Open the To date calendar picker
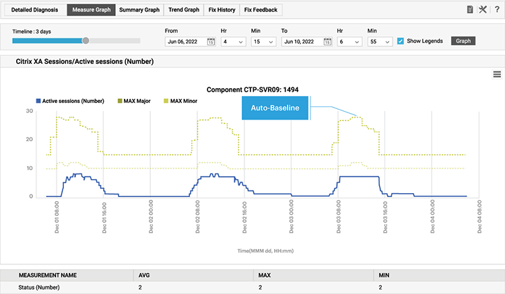This screenshot has height=294, width=505. [x=327, y=41]
